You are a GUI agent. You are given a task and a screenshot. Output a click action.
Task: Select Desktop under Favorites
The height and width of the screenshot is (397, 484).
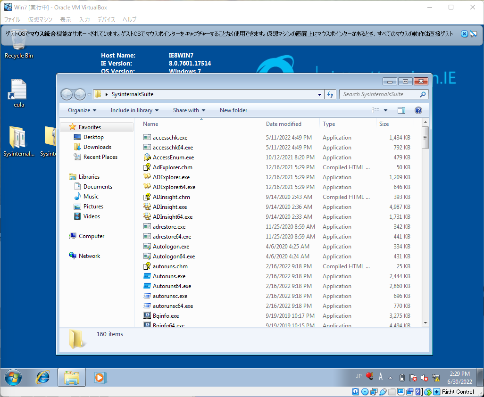click(93, 137)
